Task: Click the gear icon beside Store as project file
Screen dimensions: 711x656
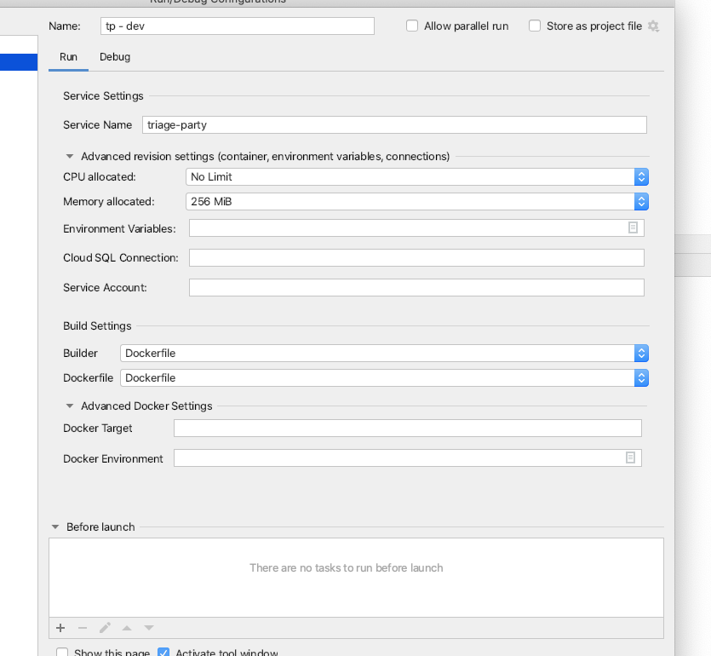Action: point(653,26)
